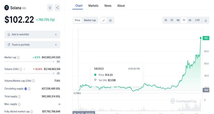
Task: Click the verified badge on Circulating supply
Action: point(25,89)
